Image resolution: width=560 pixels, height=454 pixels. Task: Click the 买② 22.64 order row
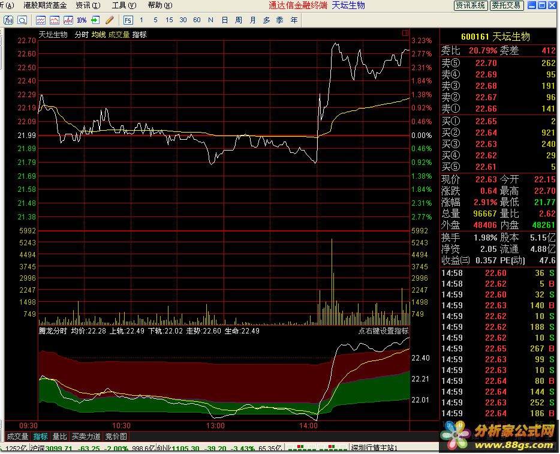pyautogui.click(x=498, y=133)
